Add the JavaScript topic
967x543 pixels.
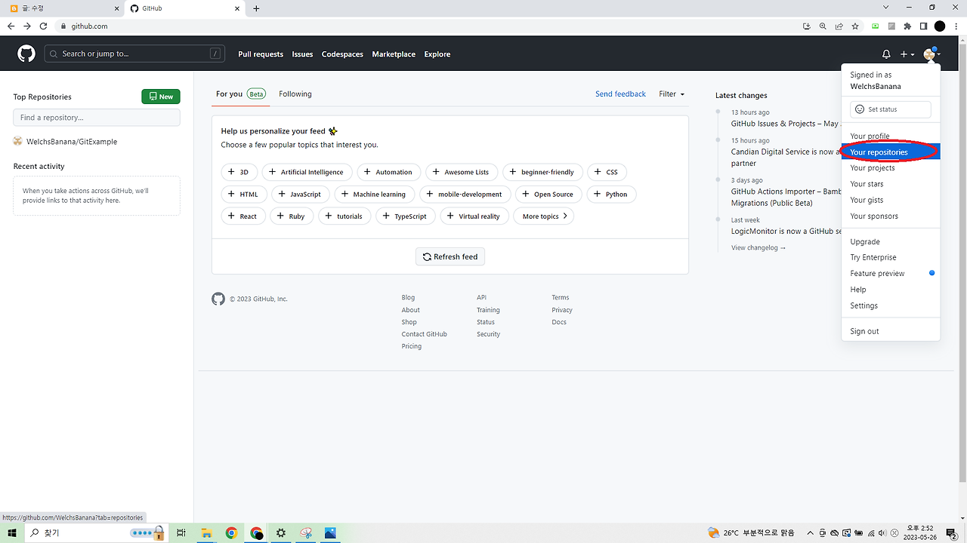click(300, 194)
